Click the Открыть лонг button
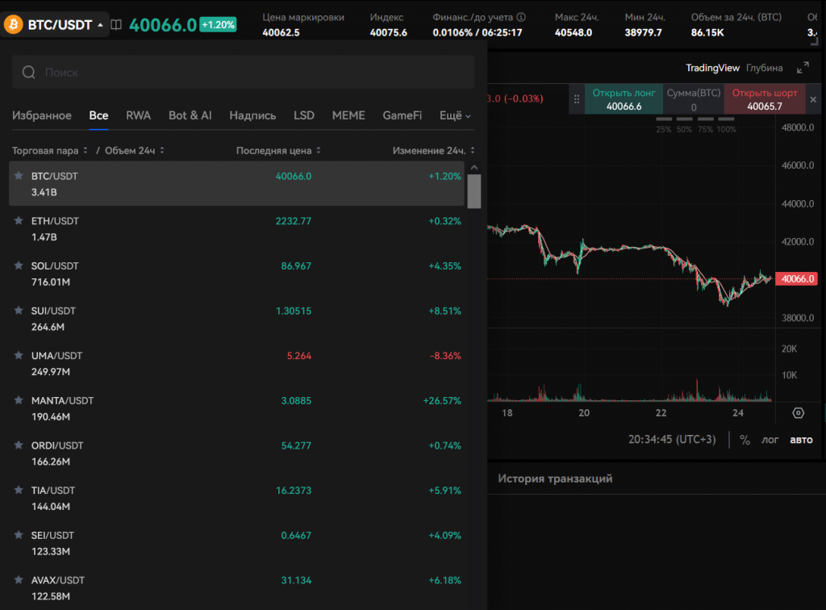 pos(623,99)
